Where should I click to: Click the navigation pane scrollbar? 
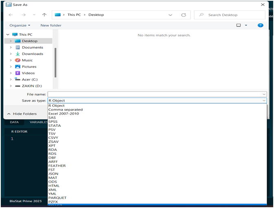pos(55,63)
